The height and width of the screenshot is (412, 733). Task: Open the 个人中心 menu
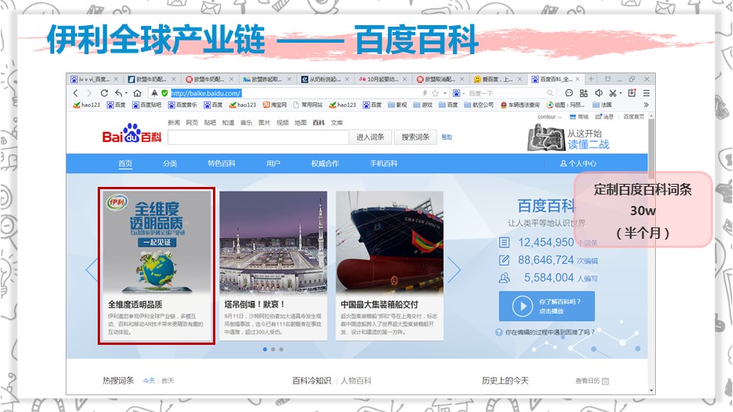(578, 163)
